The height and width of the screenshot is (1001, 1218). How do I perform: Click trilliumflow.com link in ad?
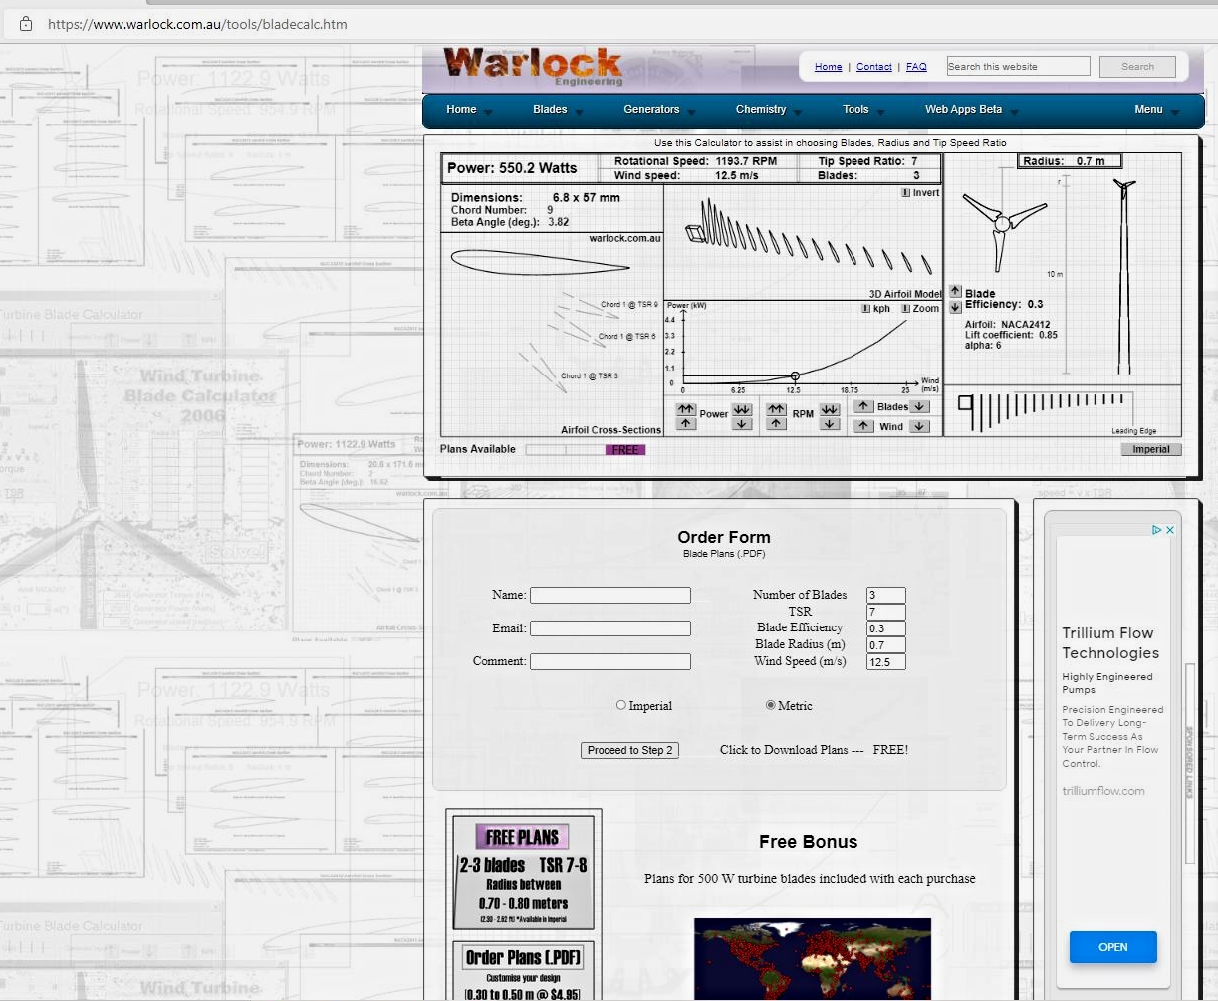pos(1103,791)
